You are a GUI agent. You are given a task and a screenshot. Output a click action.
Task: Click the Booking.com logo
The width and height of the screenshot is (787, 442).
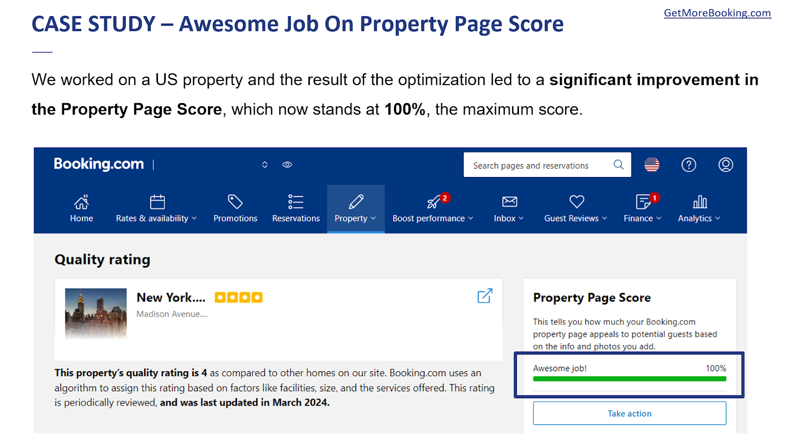[x=99, y=164]
